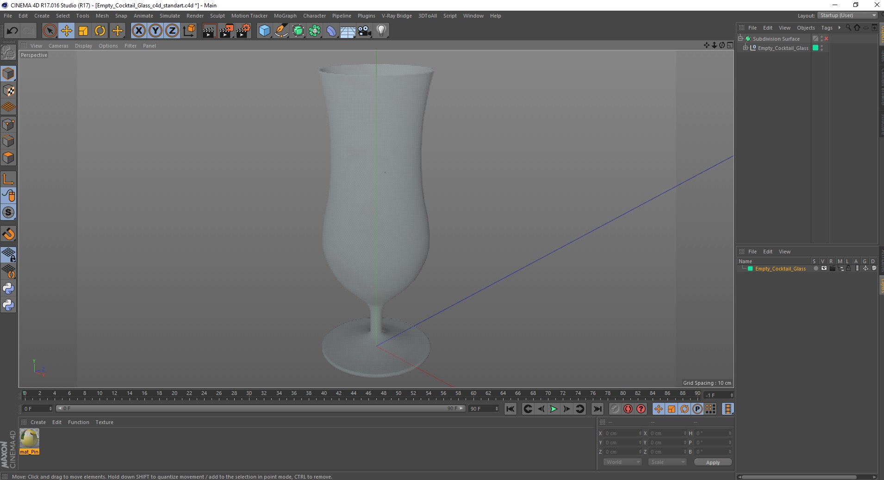Select the Live Selection tool

(x=50, y=31)
